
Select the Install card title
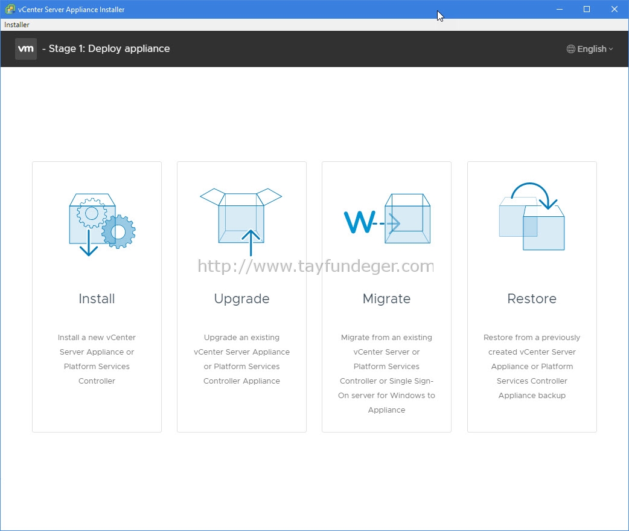(x=97, y=298)
